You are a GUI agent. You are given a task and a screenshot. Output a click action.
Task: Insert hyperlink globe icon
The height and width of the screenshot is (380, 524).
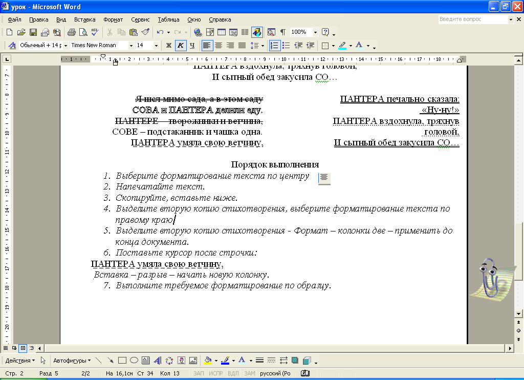tap(198, 32)
